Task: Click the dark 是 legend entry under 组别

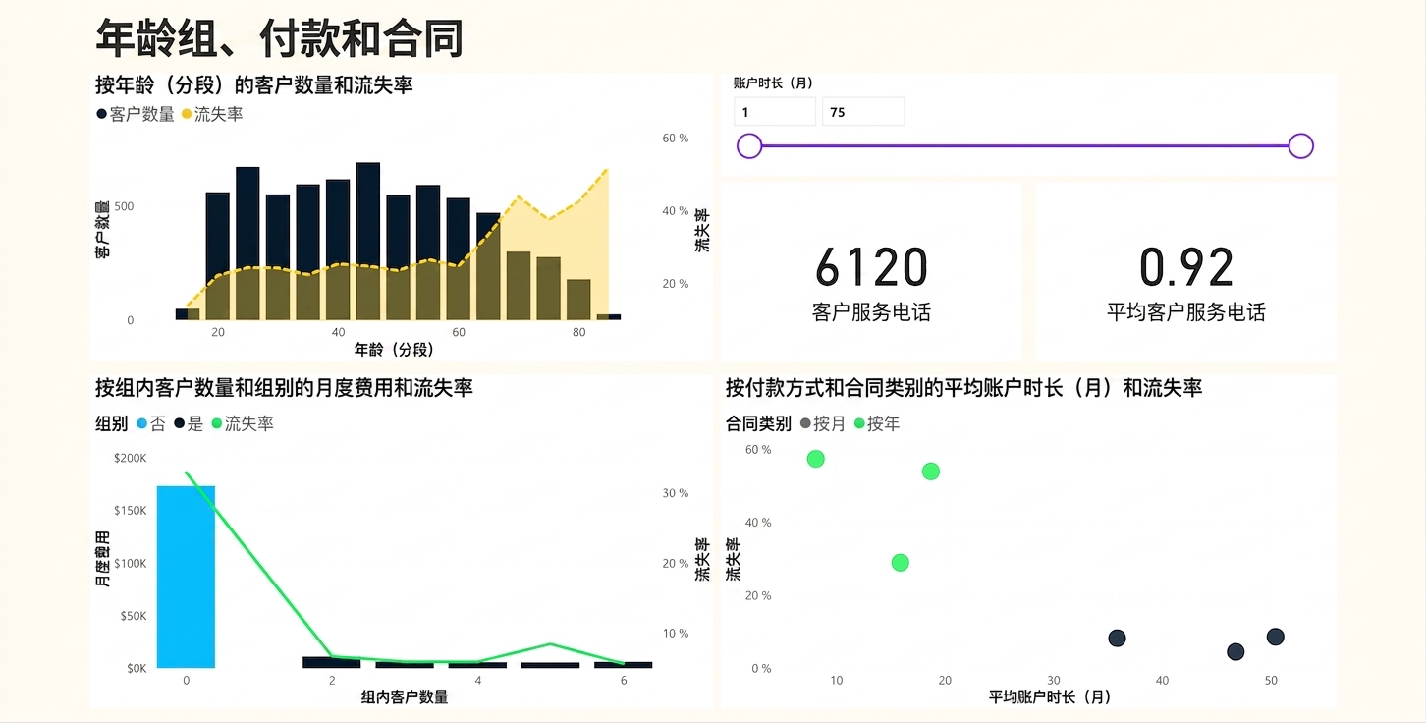Action: pos(189,424)
